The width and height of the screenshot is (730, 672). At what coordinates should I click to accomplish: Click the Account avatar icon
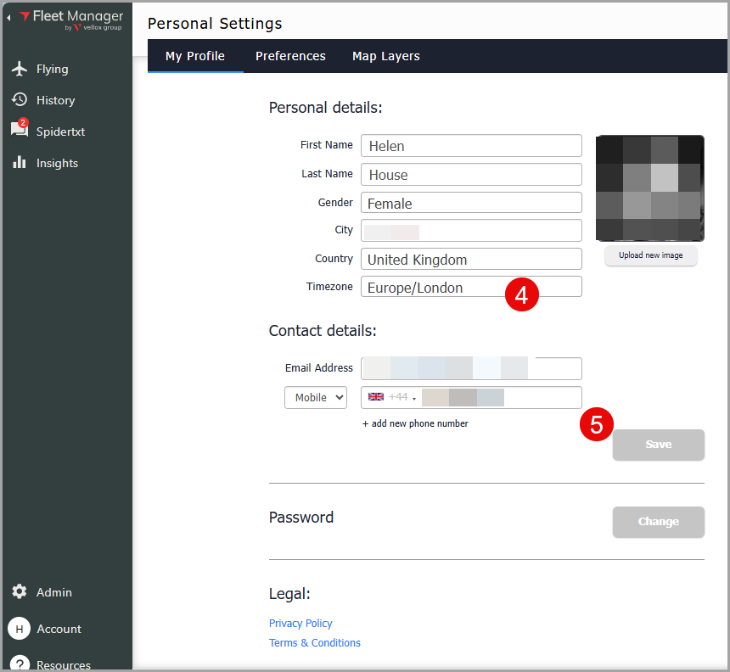(20, 629)
